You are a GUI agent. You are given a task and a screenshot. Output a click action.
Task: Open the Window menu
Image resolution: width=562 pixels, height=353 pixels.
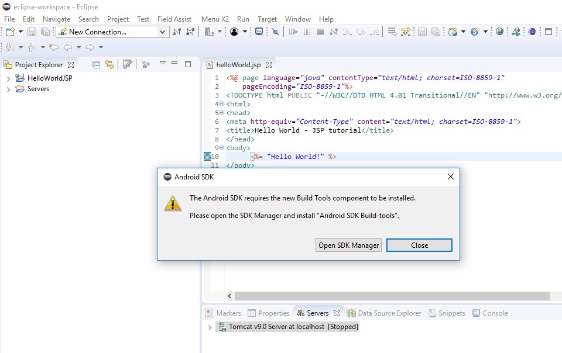point(298,19)
